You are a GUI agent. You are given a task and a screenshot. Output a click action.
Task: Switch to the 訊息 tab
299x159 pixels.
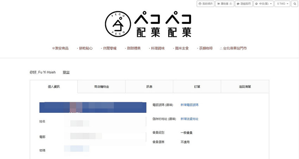point(149,87)
